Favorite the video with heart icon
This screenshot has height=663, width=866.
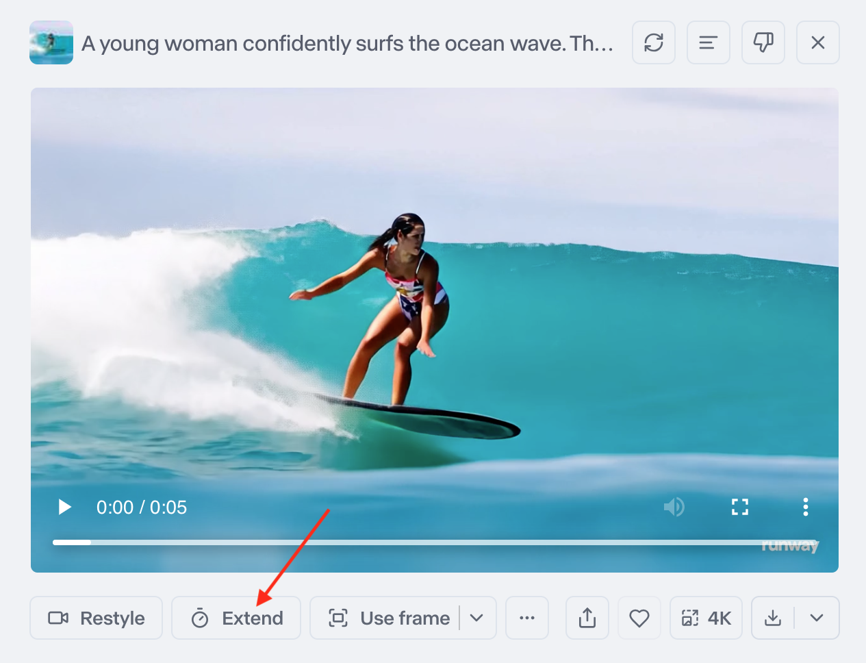pos(639,618)
